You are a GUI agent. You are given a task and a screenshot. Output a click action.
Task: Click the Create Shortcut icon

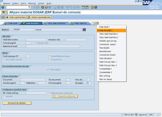pyautogui.click(x=87, y=7)
